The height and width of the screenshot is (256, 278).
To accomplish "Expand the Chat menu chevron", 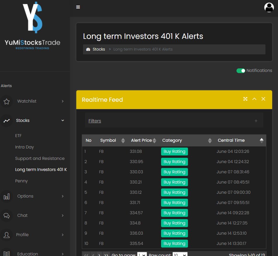I will [63, 215].
